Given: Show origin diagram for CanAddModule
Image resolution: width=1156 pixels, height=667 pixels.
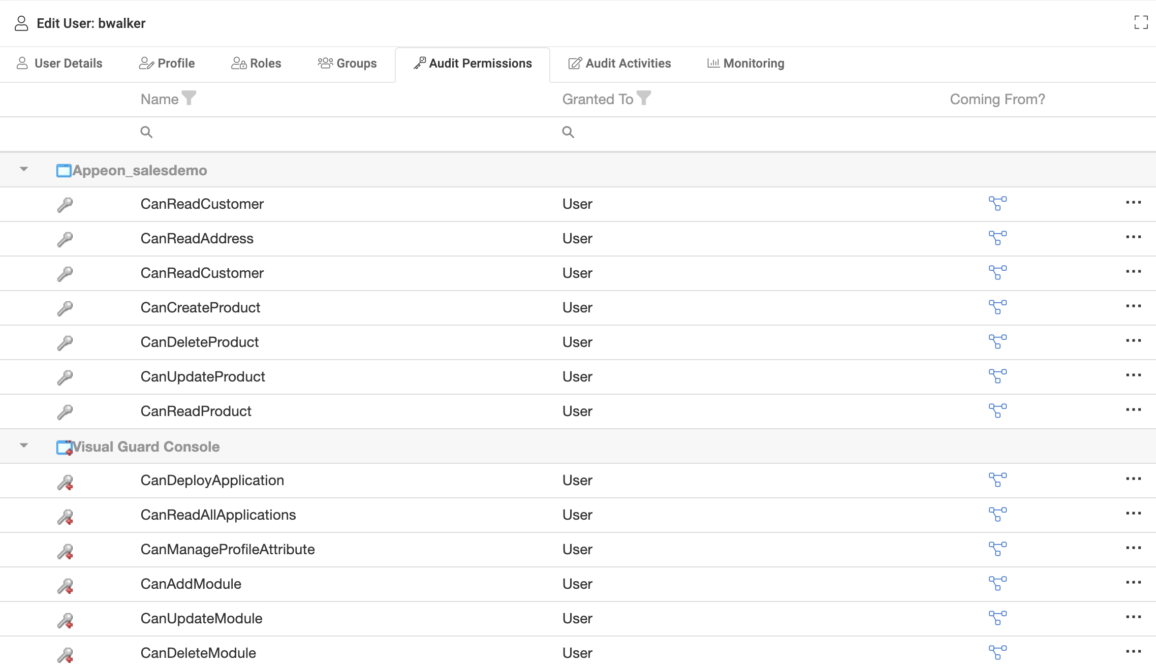Looking at the screenshot, I should 997,583.
